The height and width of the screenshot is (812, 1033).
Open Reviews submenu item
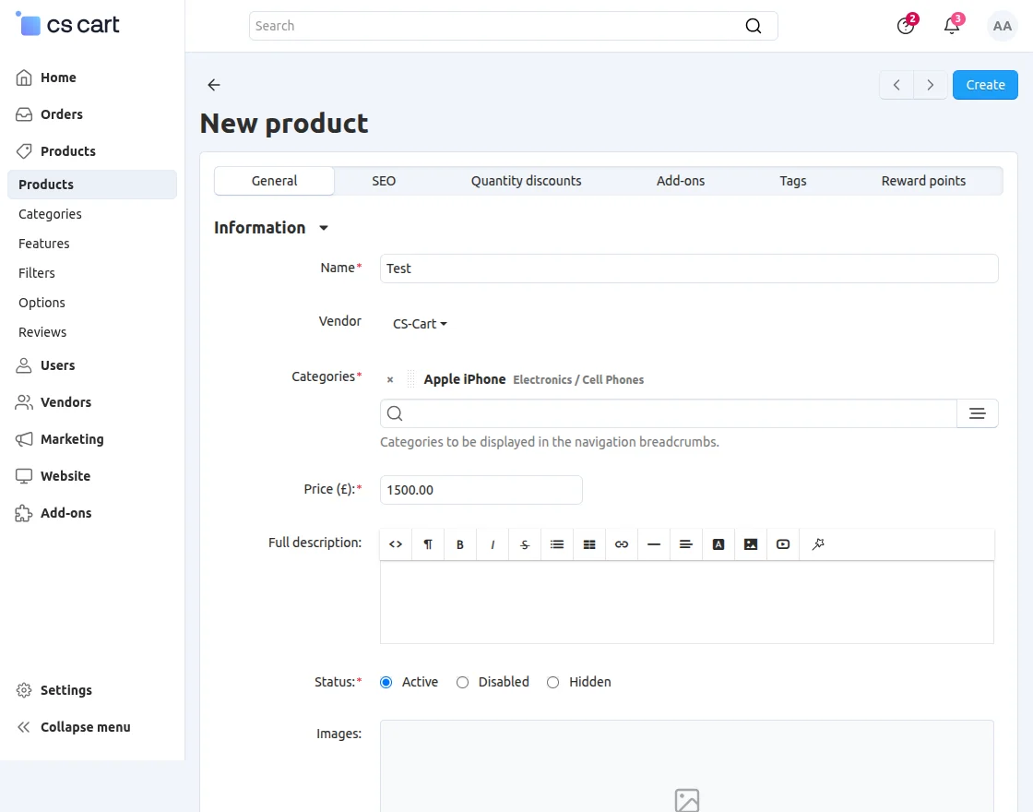point(42,332)
